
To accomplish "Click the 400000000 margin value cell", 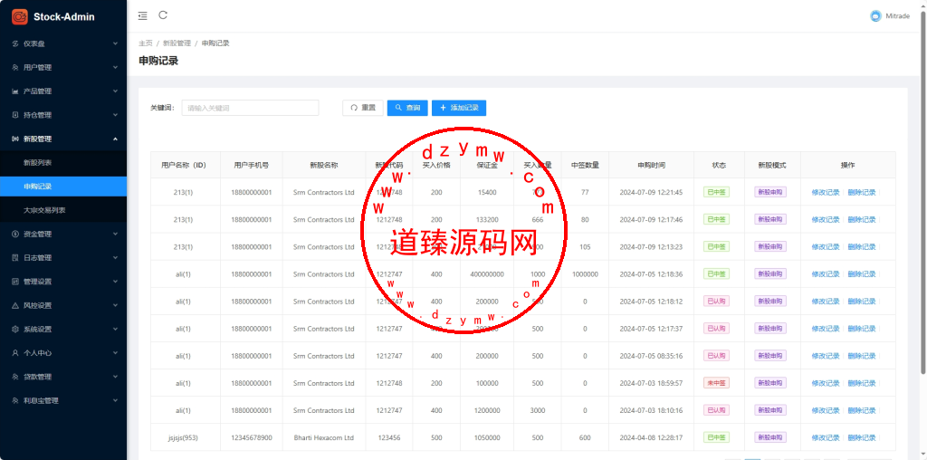I will tap(487, 274).
